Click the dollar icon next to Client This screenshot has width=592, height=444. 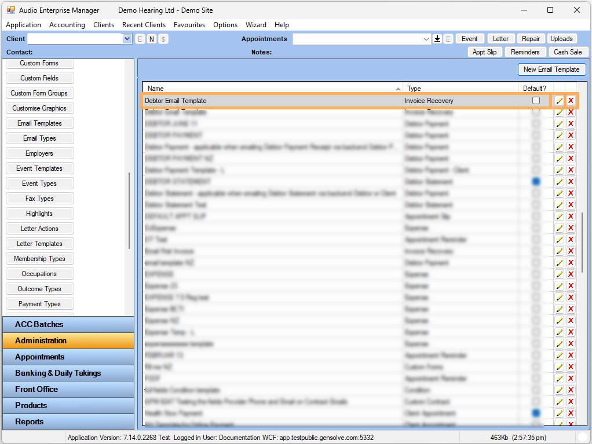pos(163,39)
